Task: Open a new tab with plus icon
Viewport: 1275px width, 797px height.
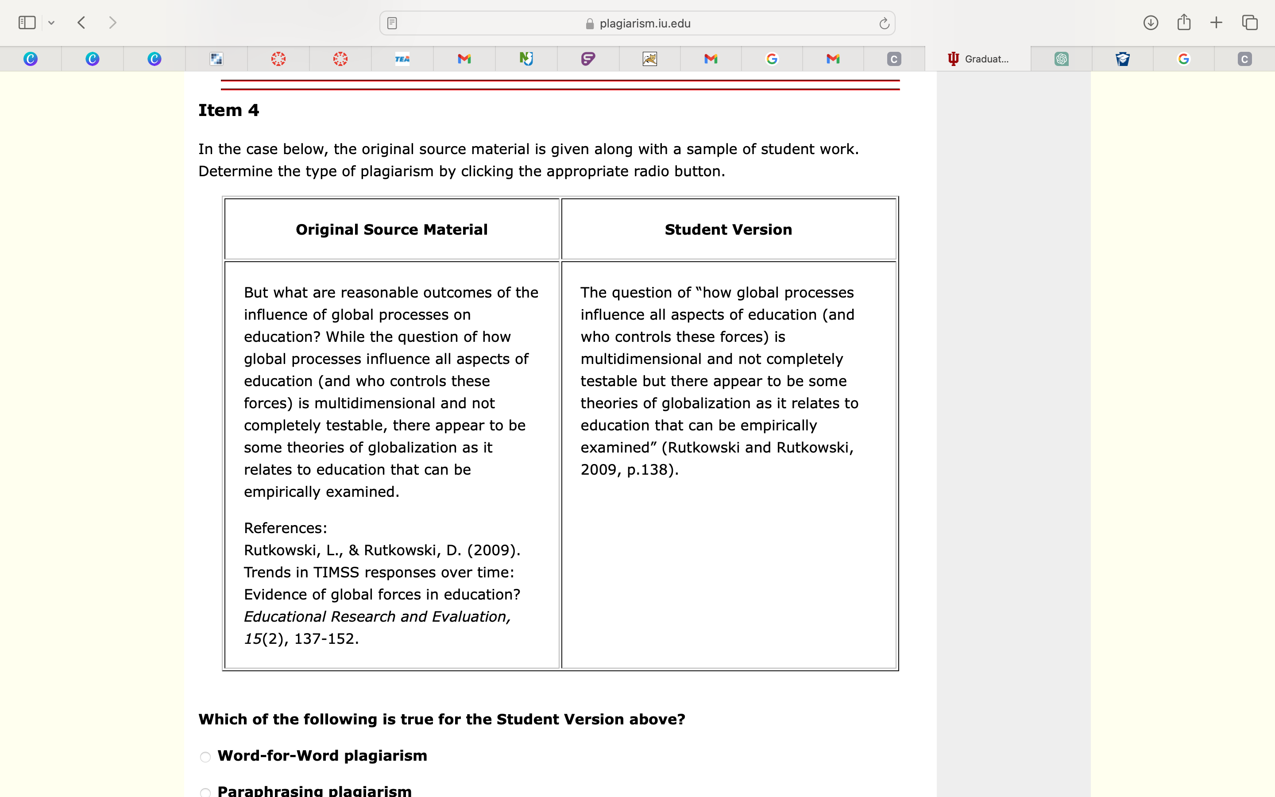Action: (1216, 23)
